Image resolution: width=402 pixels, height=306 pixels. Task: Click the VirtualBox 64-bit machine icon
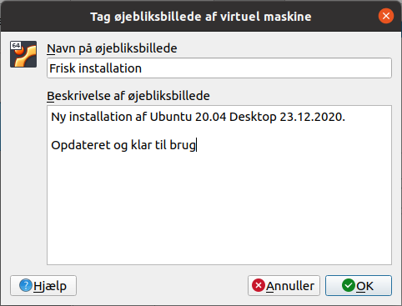pyautogui.click(x=23, y=54)
